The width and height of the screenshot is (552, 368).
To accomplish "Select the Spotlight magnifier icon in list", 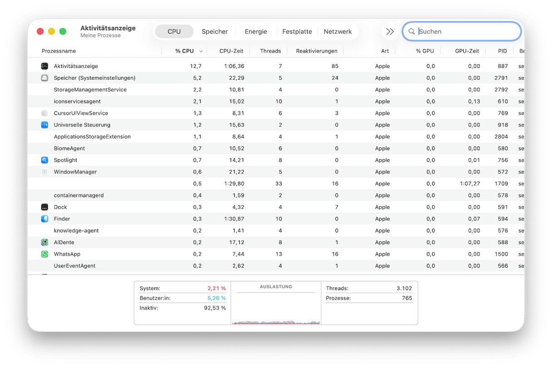I will [x=44, y=160].
